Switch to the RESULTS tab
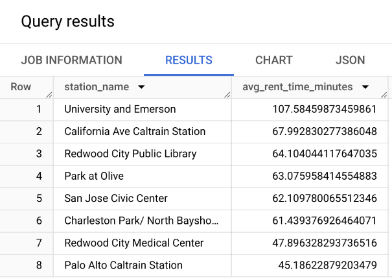Viewport: 392px width, 279px height. pos(189,60)
